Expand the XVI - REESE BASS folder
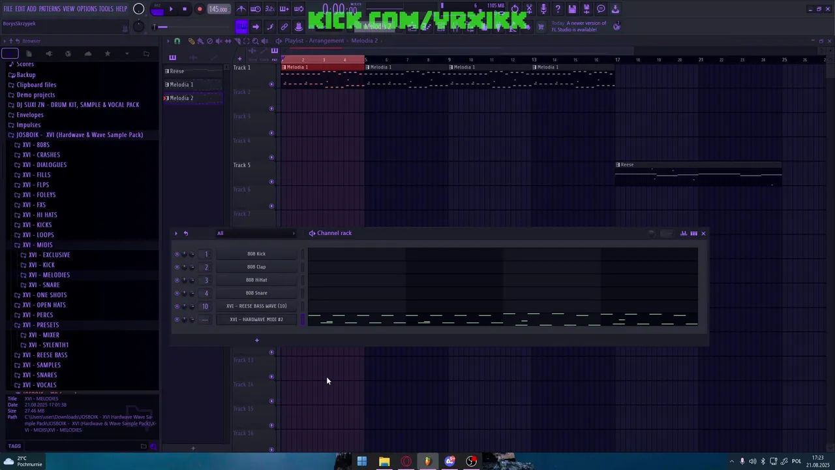Image resolution: width=835 pixels, height=470 pixels. 44,355
